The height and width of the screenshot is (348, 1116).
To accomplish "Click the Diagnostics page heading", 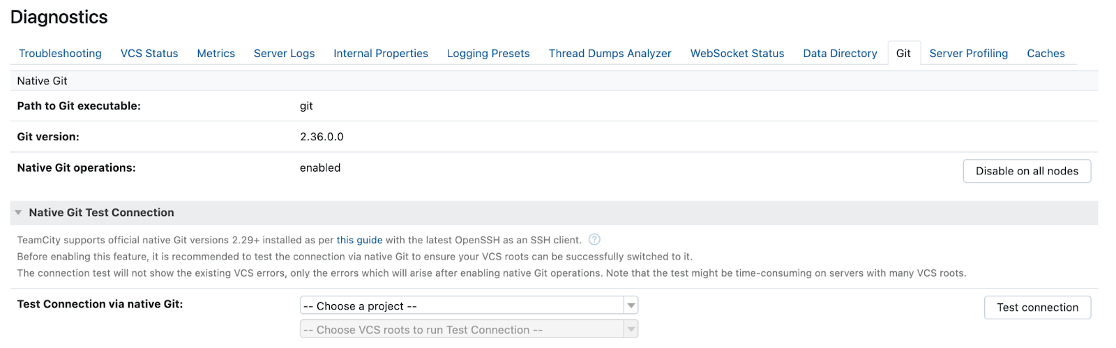I will coord(59,17).
